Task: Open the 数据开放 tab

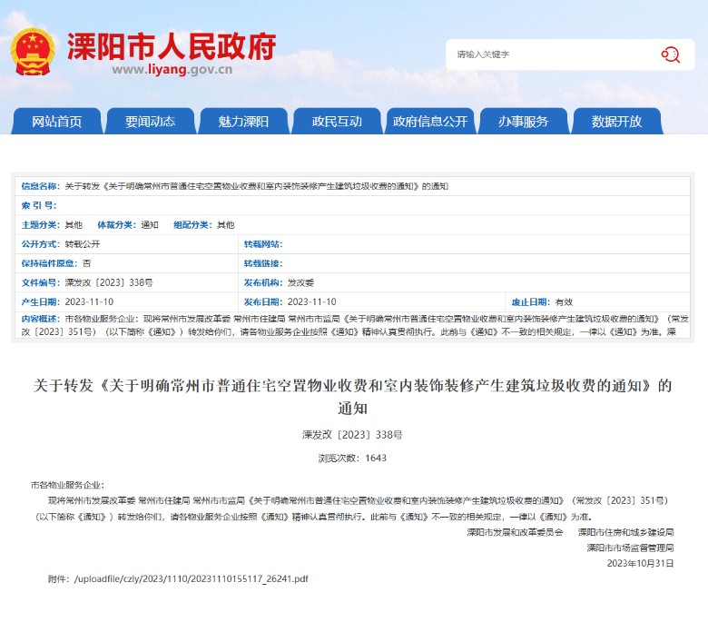Action: tap(617, 121)
